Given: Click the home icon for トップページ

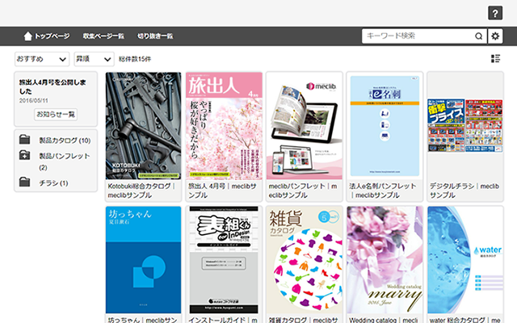Looking at the screenshot, I should click(28, 36).
